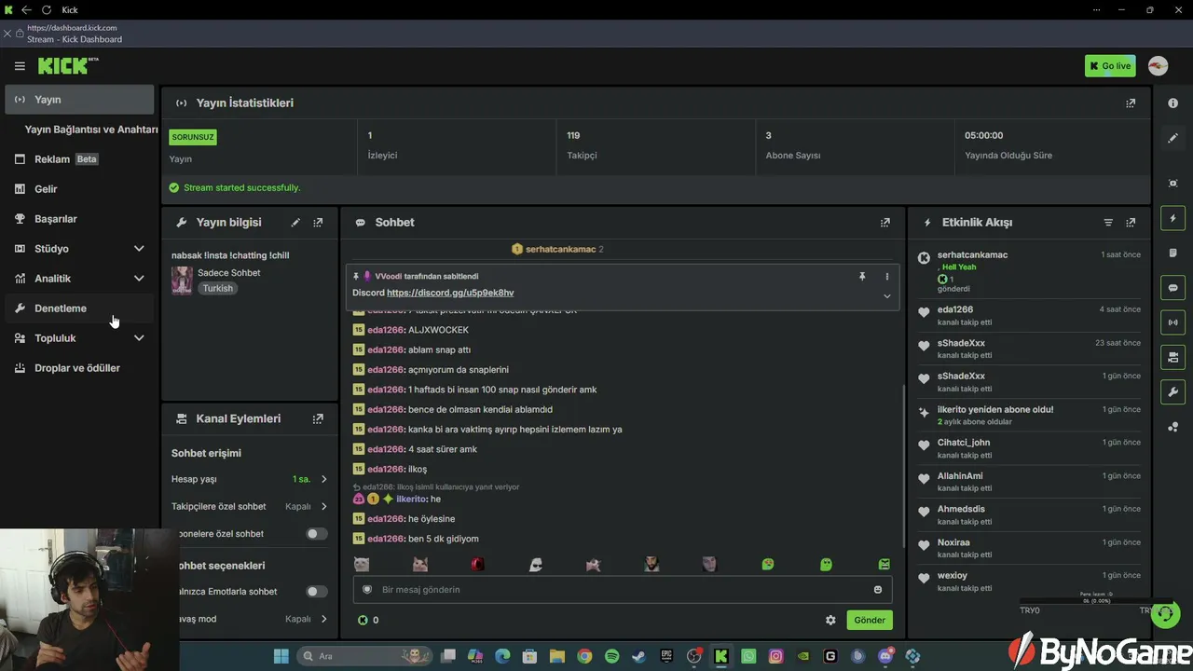This screenshot has width=1193, height=671.
Task: Click ilkerito username in chat
Action: point(410,500)
